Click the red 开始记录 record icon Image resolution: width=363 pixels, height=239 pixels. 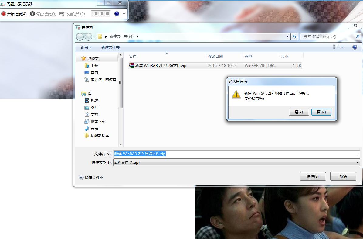pos(3,14)
